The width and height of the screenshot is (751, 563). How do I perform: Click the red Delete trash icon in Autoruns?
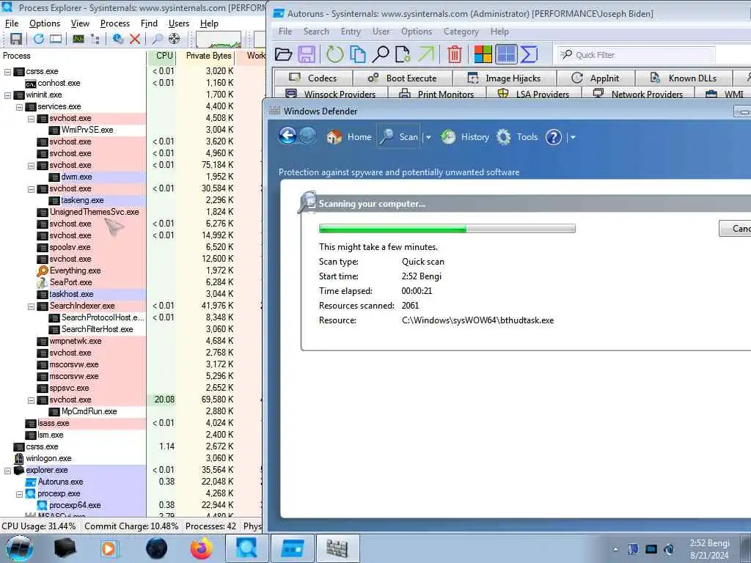click(x=455, y=54)
